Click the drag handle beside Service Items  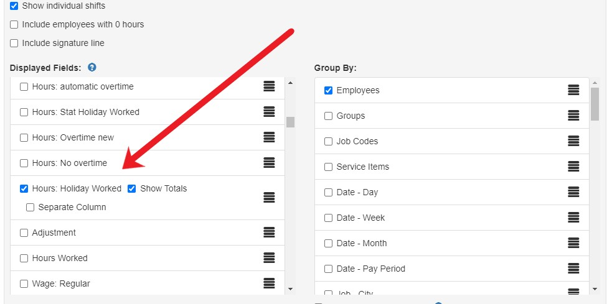(x=573, y=167)
